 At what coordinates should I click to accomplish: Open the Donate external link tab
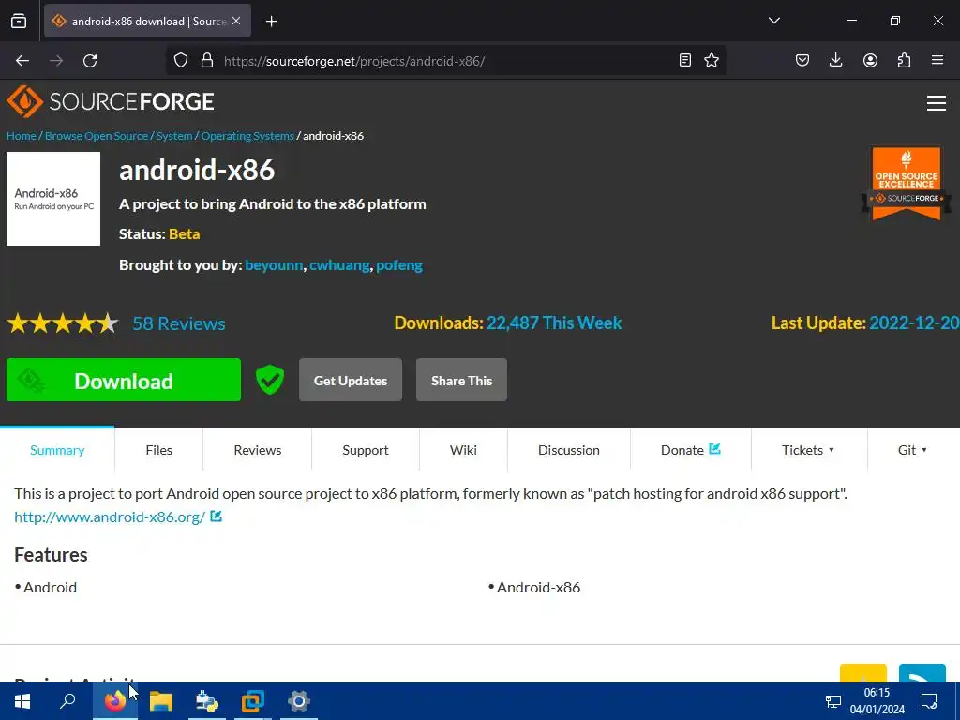(x=691, y=450)
